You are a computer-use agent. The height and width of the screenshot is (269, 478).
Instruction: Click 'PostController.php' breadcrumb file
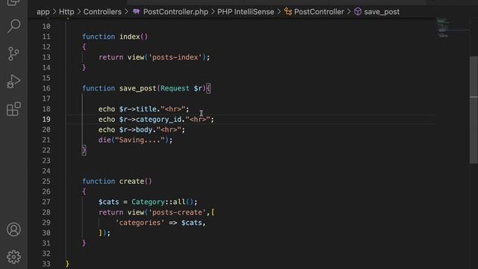tap(176, 12)
